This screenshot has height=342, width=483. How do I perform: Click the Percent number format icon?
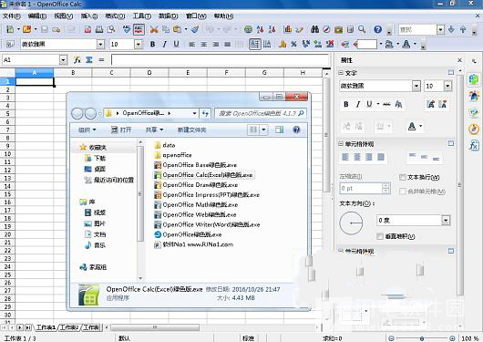tap(293, 44)
